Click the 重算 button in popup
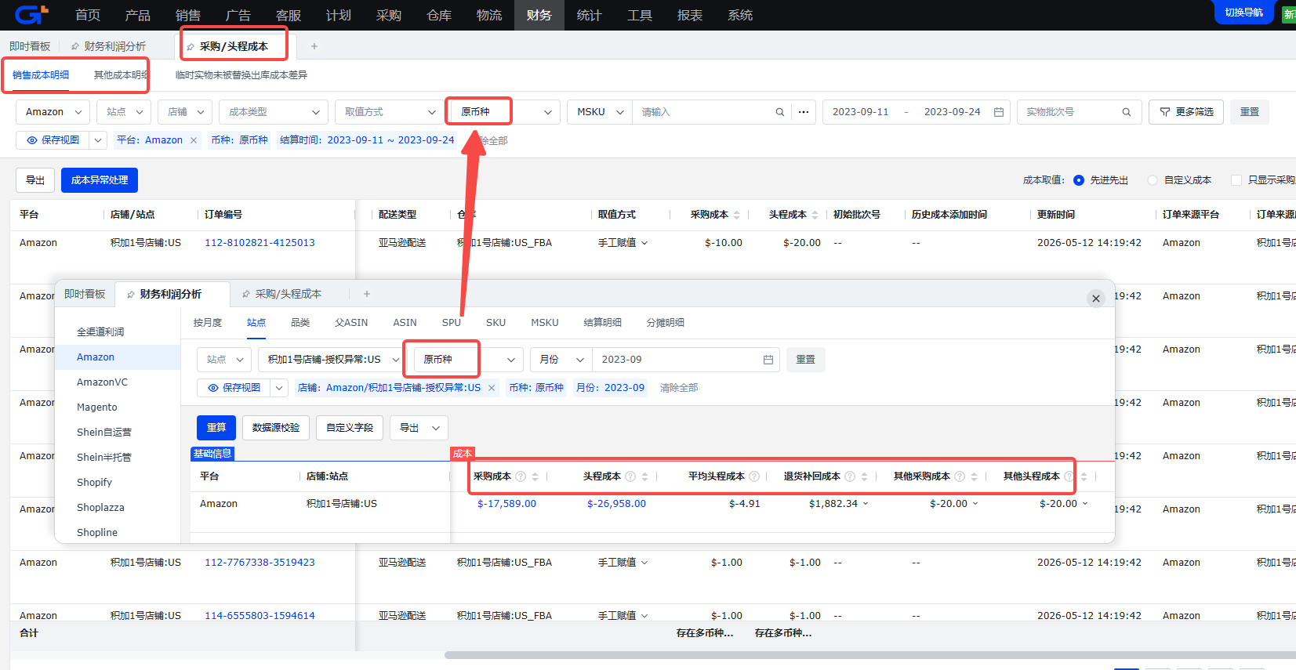Screen dimensions: 1296x670 pos(216,428)
